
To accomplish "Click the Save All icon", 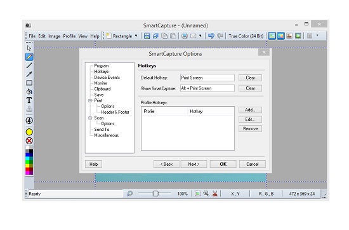I will click(155, 36).
